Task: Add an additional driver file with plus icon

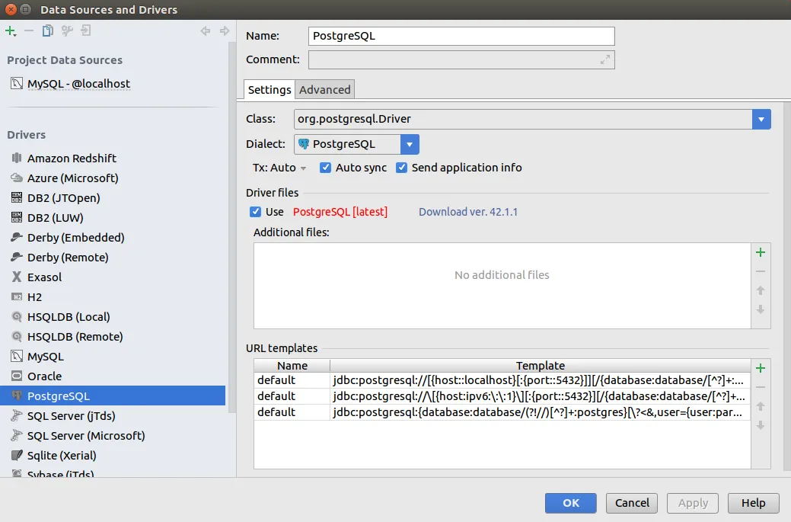Action: 761,252
